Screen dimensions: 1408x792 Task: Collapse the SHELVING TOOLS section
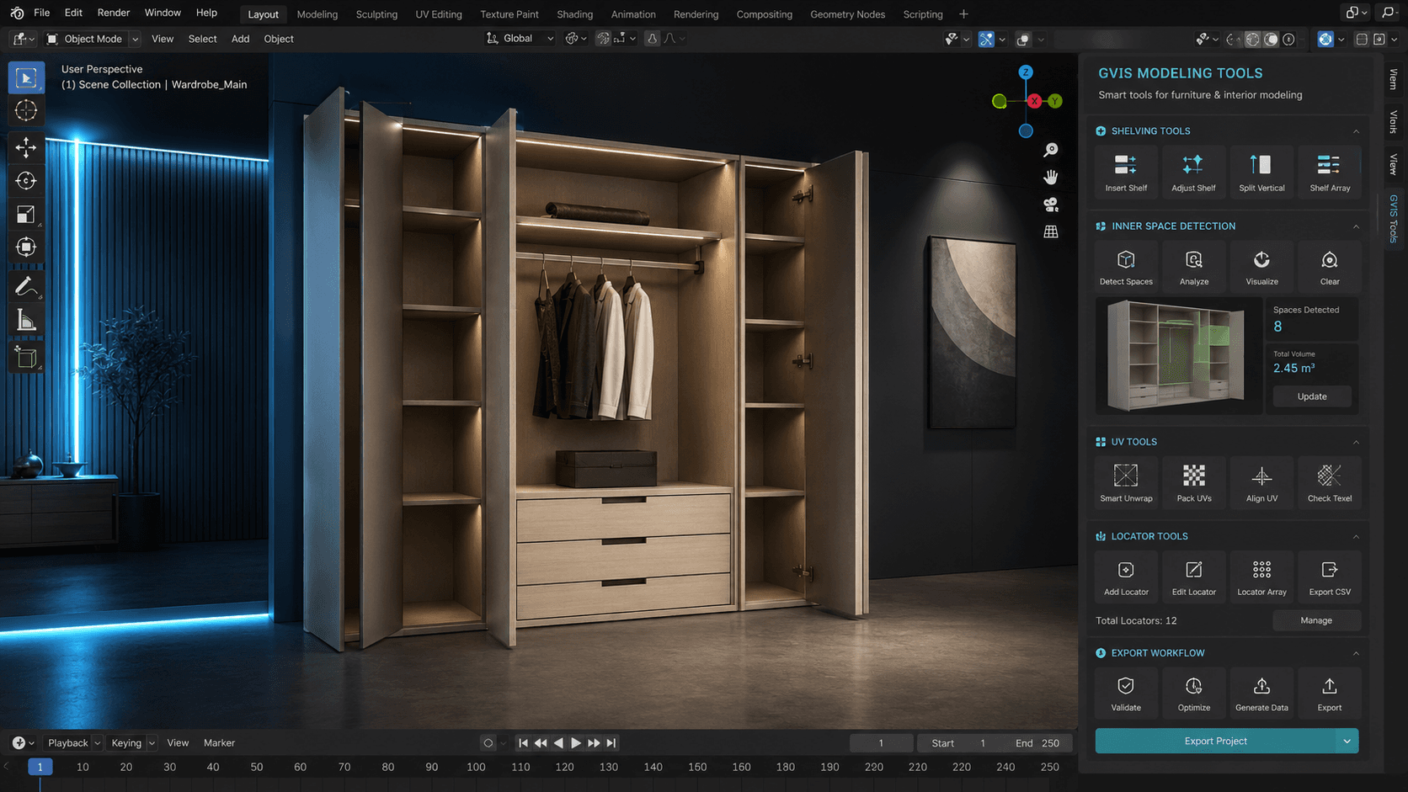(1356, 131)
